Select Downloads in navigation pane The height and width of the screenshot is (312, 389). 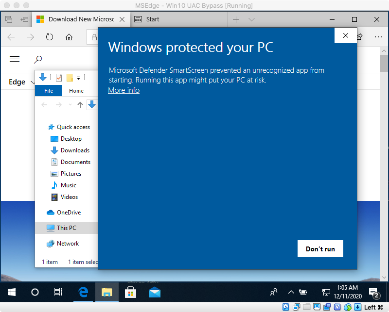tap(70, 150)
